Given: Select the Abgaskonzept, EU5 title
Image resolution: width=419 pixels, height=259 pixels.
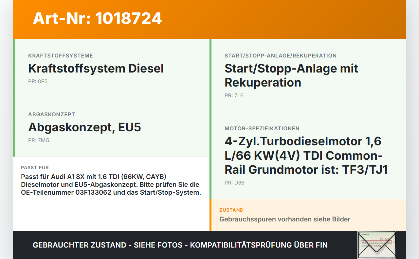Looking at the screenshot, I should (x=84, y=127).
